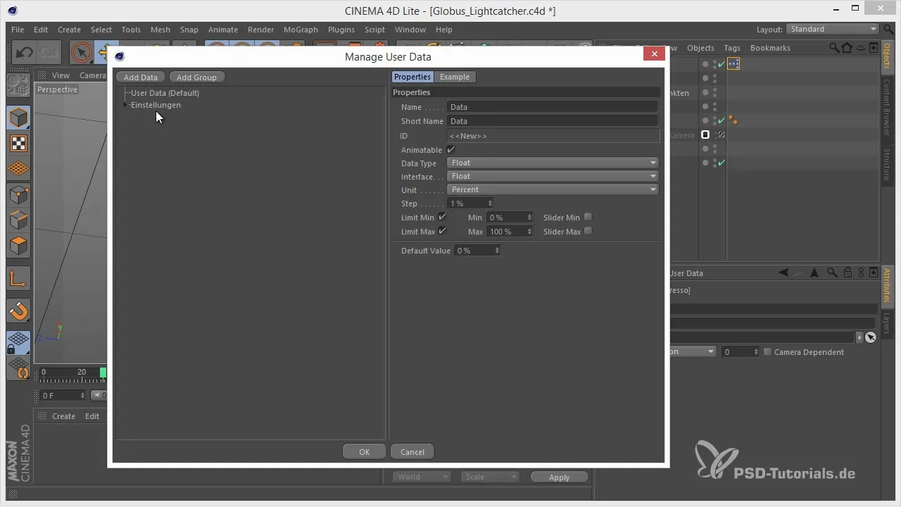Screen dimensions: 901x507
Task: Click the back arrow in Attribute Manager
Action: [783, 273]
